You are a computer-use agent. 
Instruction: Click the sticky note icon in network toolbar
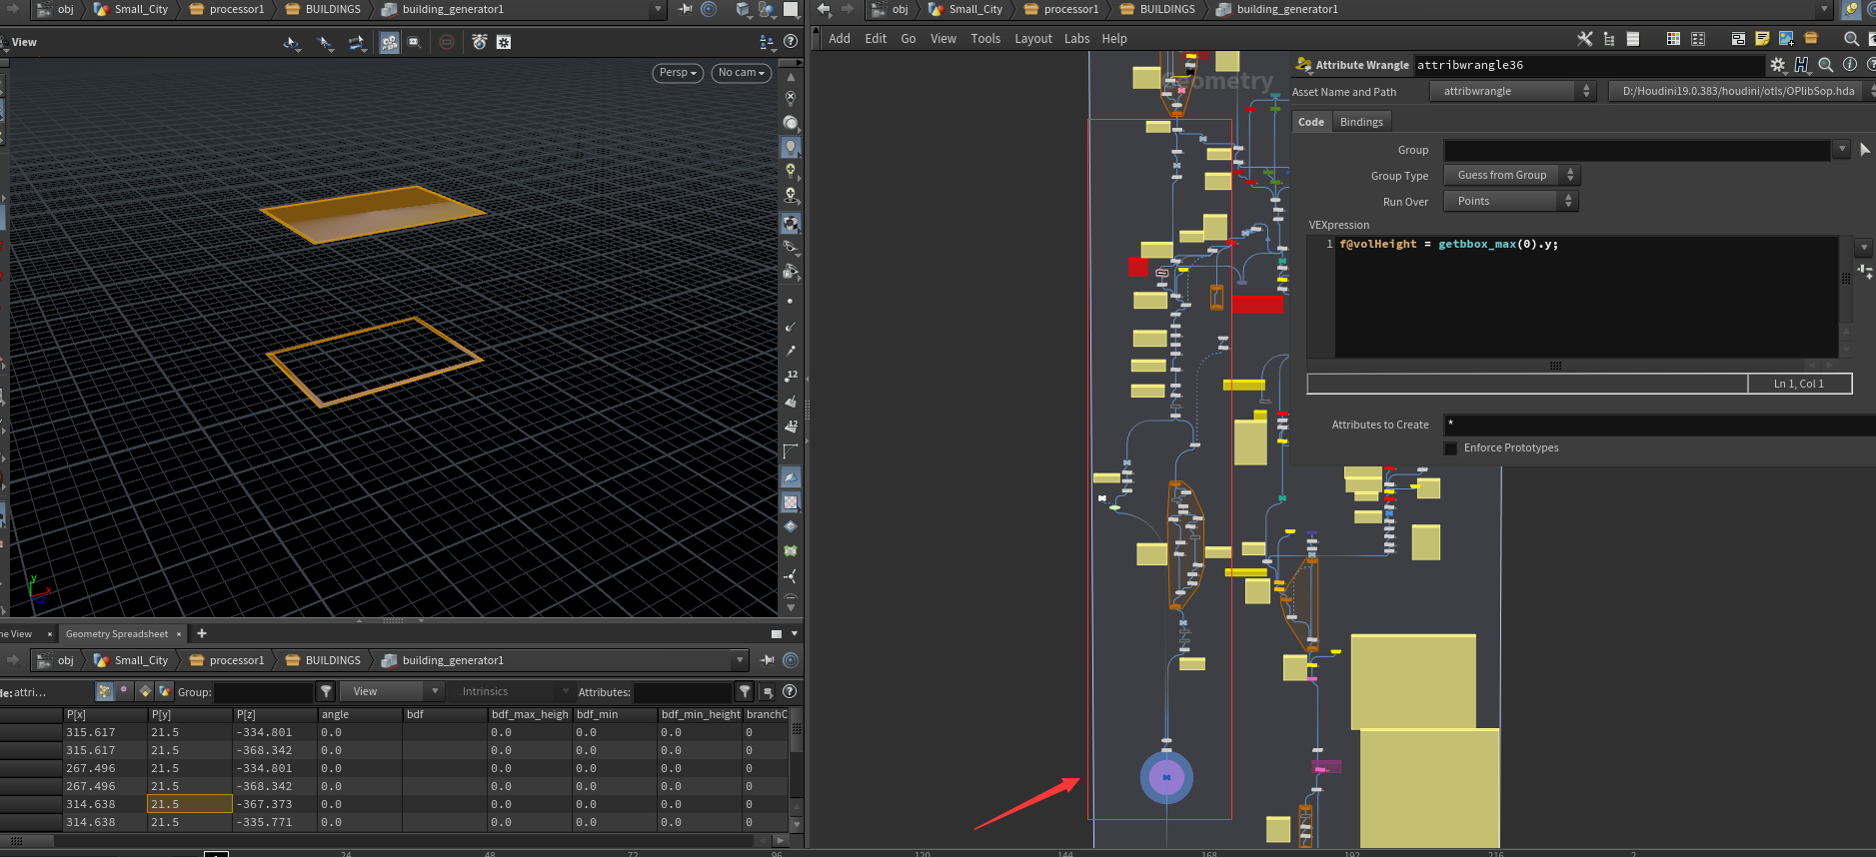(1762, 39)
